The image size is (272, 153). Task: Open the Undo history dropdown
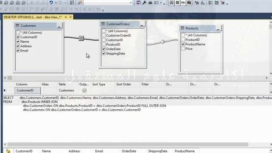pos(56,3)
